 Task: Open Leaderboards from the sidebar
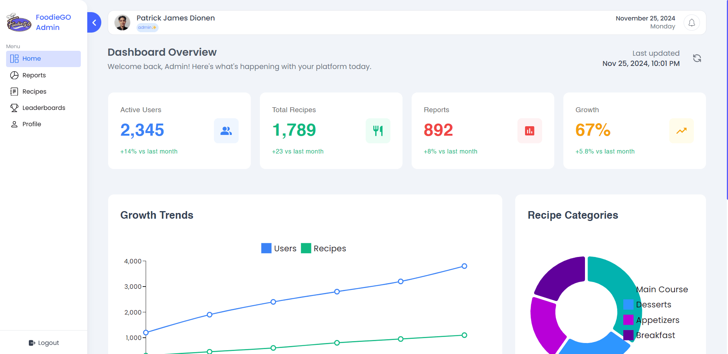pos(44,108)
